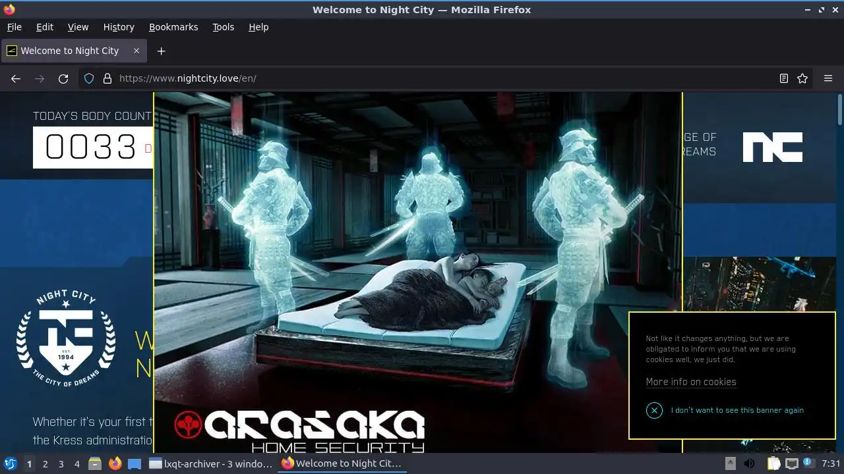Open the LXQt application menu
844x474 pixels.
pos(10,463)
